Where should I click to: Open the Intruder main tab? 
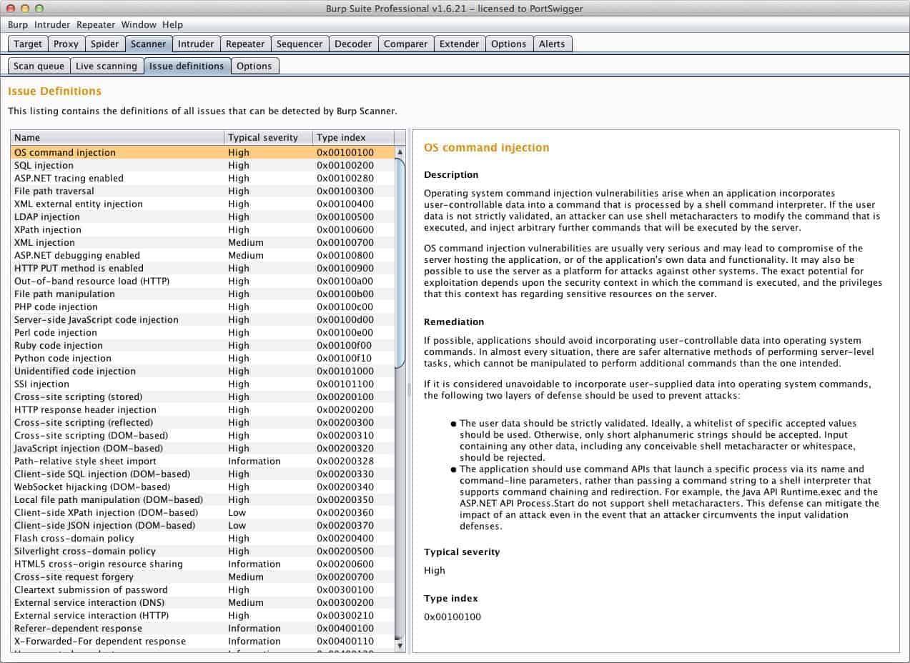point(196,44)
